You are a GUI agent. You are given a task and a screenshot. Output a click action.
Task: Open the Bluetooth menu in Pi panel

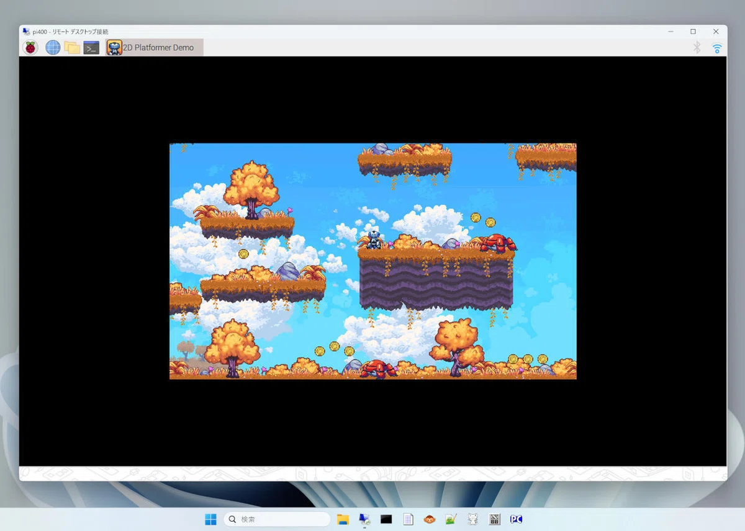pos(697,47)
